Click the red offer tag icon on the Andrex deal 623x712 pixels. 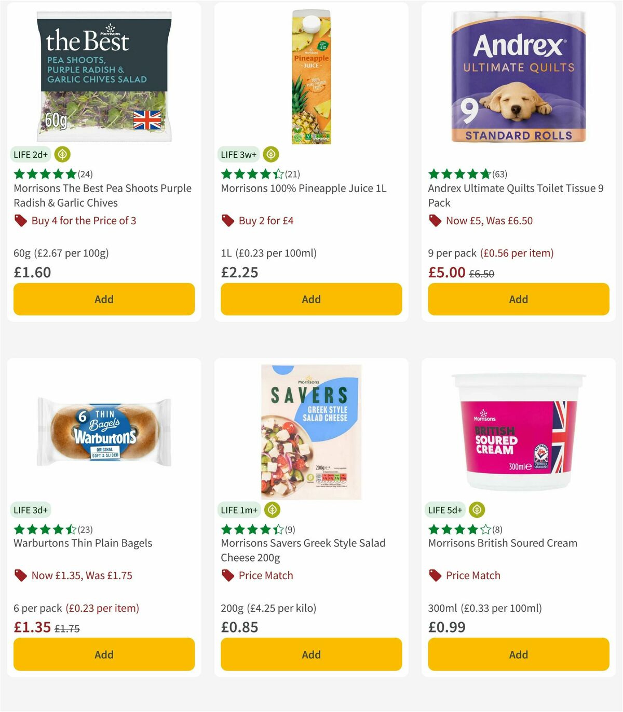coord(435,220)
